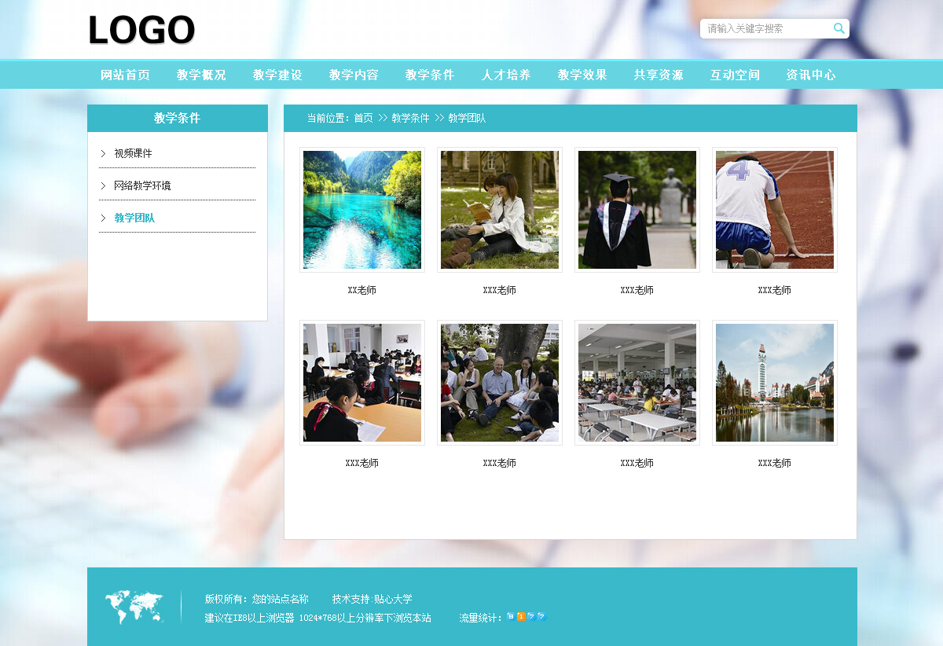
Task: Expand the 视频课件 sidebar arrow
Action: [x=103, y=154]
